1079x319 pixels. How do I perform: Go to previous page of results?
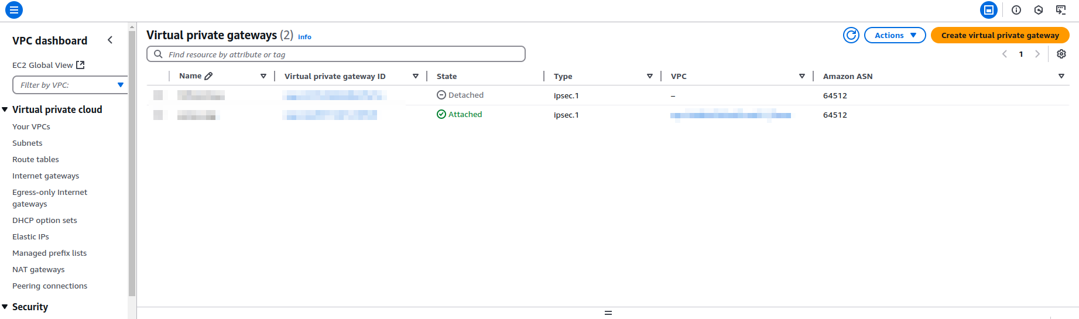coord(1005,54)
